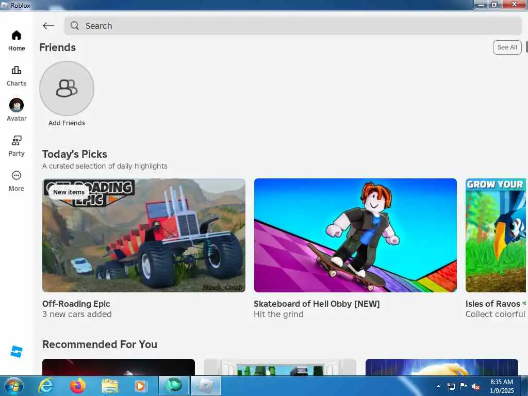528x396 pixels.
Task: Click the New items badge
Action: [69, 192]
